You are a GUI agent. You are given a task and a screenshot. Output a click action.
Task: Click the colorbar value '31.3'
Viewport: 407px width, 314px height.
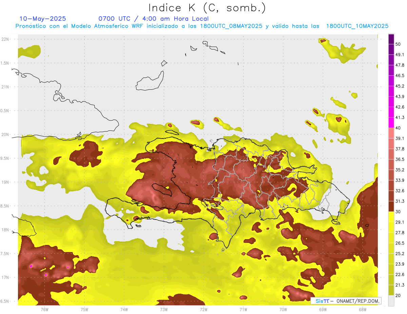pyautogui.click(x=400, y=202)
